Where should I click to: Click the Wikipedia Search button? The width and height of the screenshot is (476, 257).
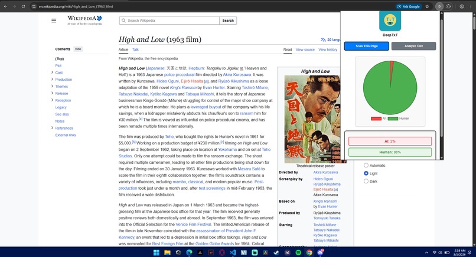coord(228,21)
